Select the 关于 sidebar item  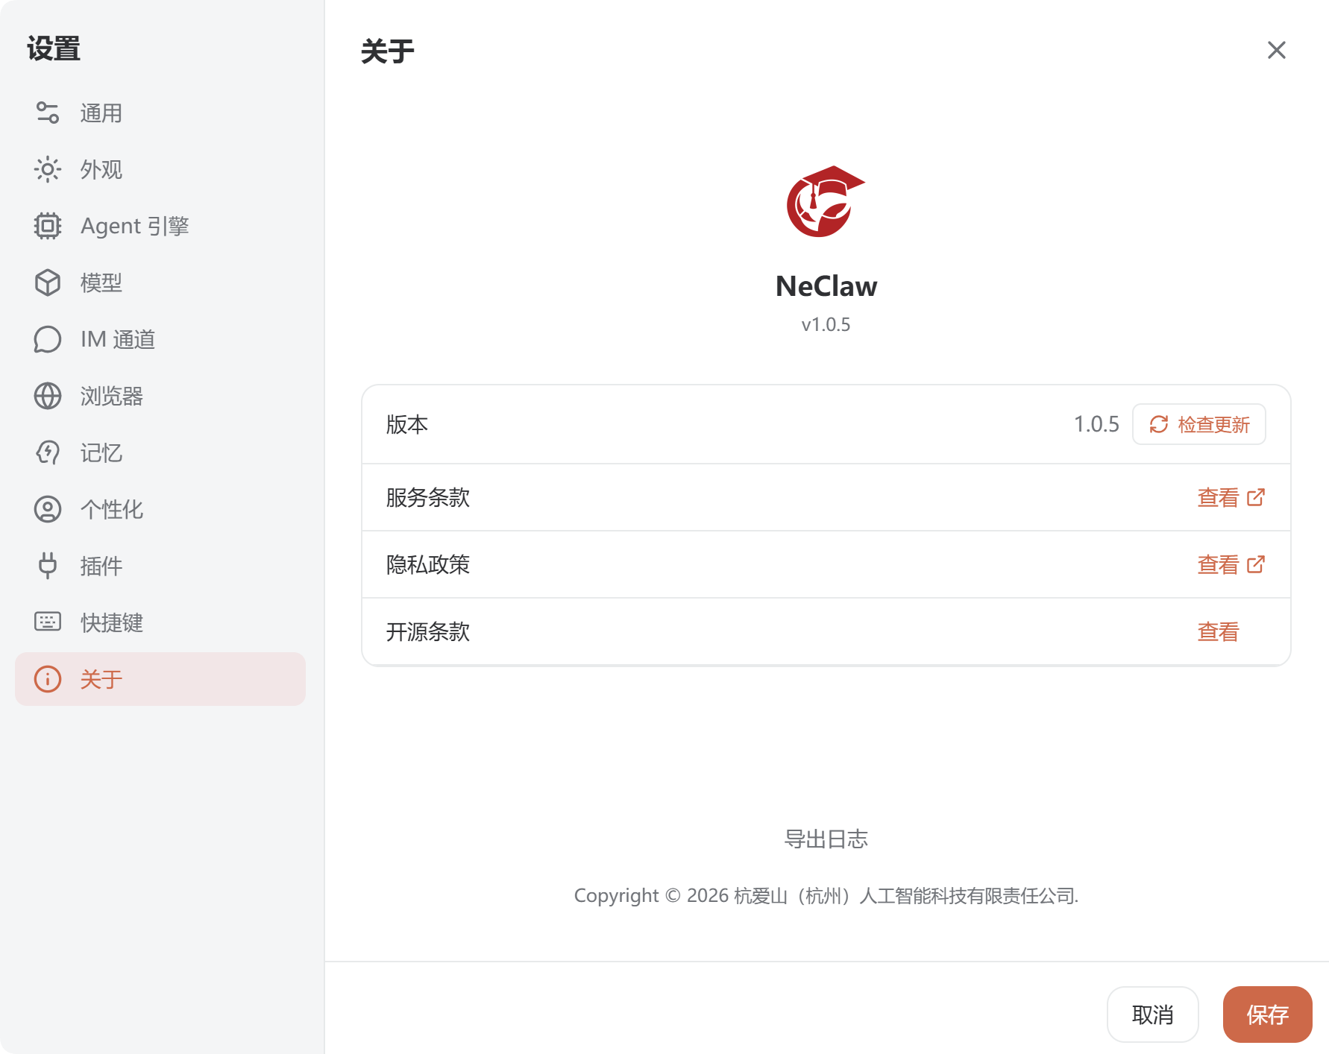(x=160, y=679)
